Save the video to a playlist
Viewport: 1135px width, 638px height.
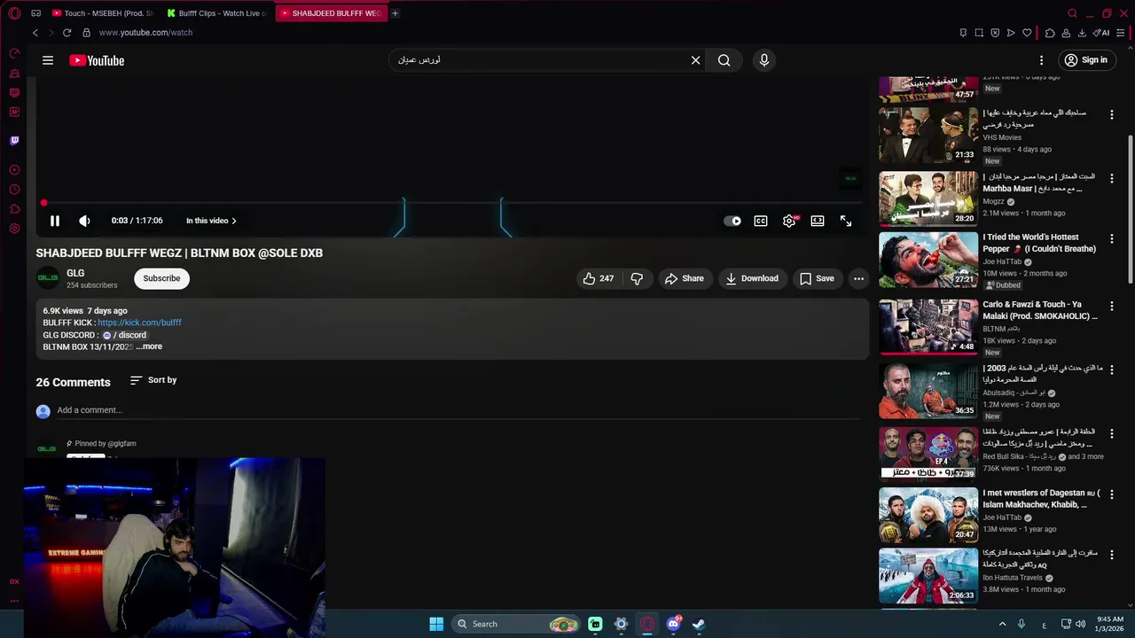click(x=817, y=278)
